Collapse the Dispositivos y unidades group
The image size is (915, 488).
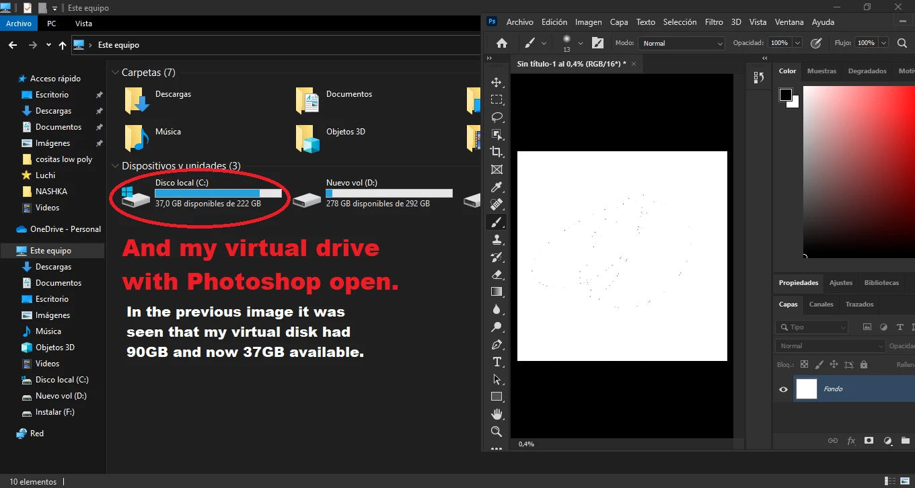pos(115,166)
